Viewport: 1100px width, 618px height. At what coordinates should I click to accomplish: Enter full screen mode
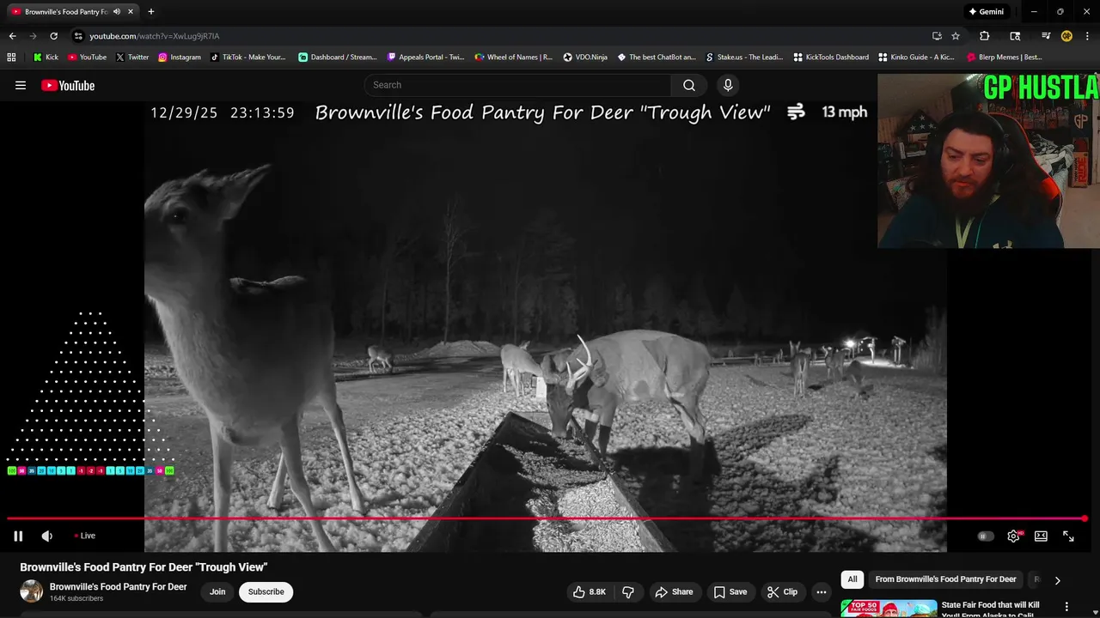pos(1068,536)
